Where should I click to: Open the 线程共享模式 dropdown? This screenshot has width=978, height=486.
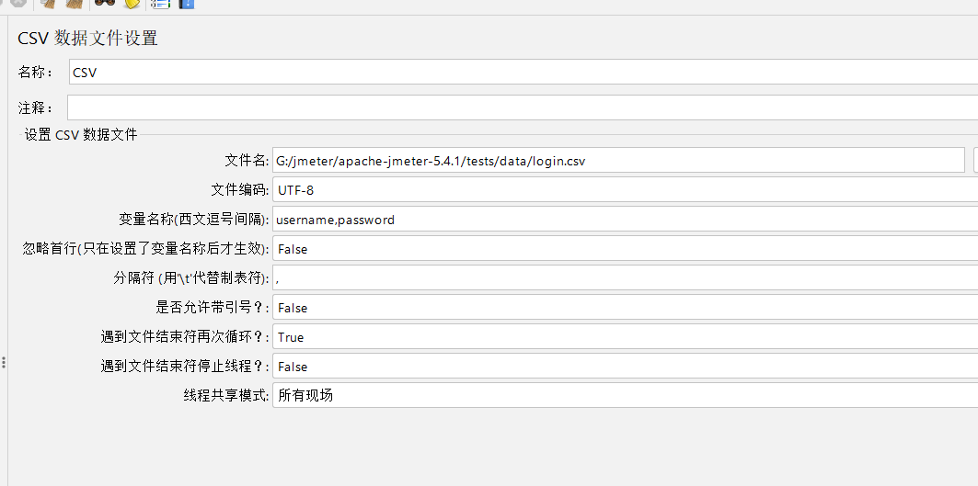(x=624, y=396)
